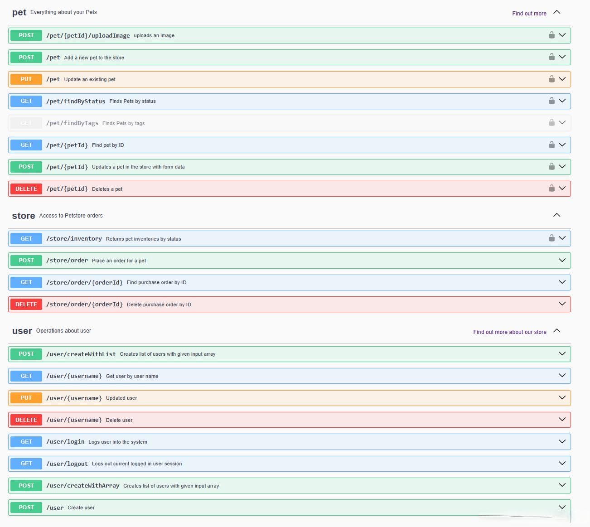
Task: Click the /pet/{petId}/uploadImage path text
Action: [88, 35]
